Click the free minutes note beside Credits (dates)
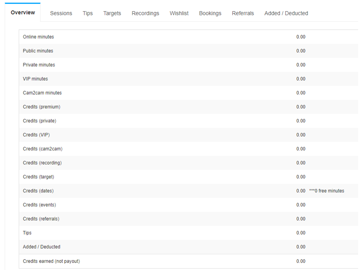This screenshot has height=270, width=360. (326, 191)
